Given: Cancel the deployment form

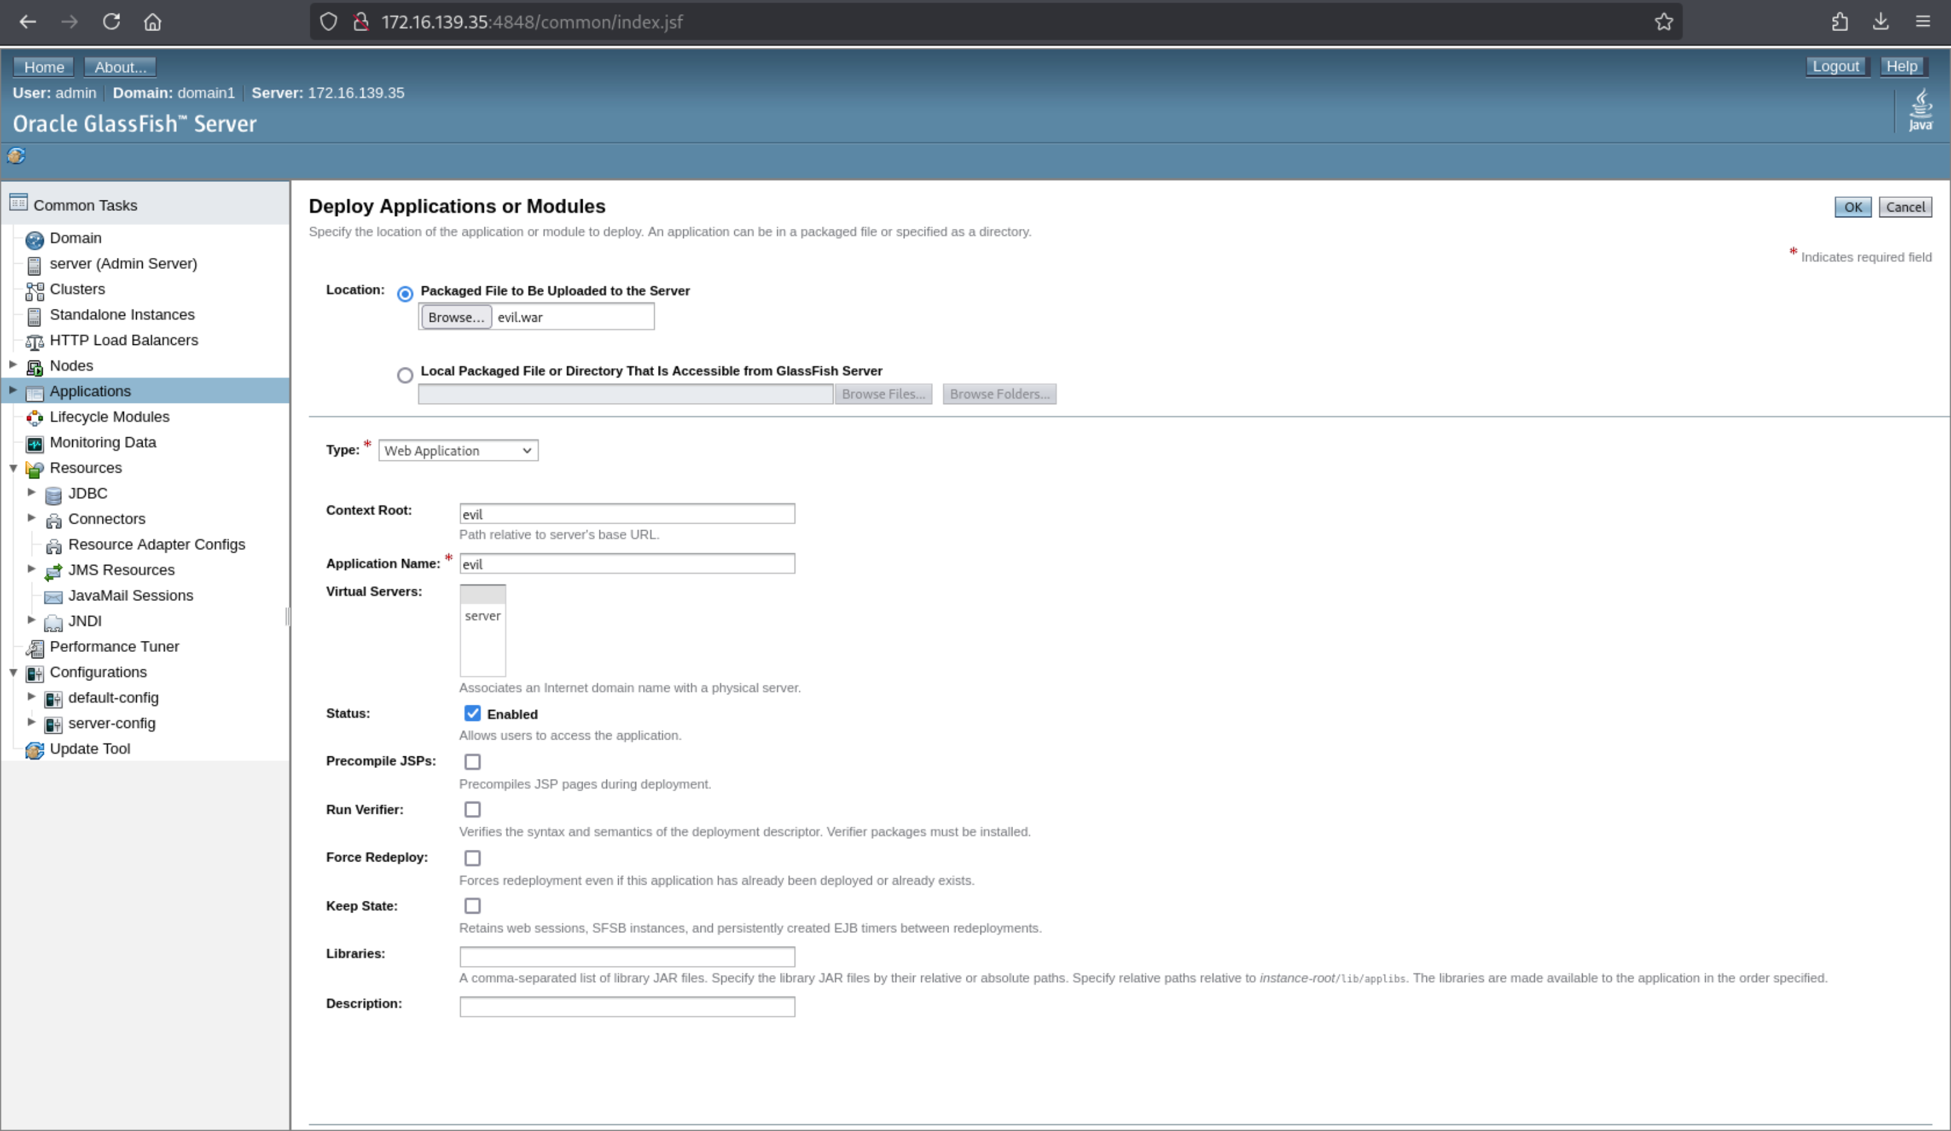Looking at the screenshot, I should click(x=1905, y=206).
